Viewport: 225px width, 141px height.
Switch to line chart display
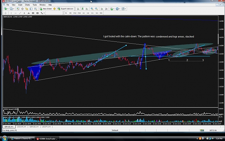(x=87, y=9)
